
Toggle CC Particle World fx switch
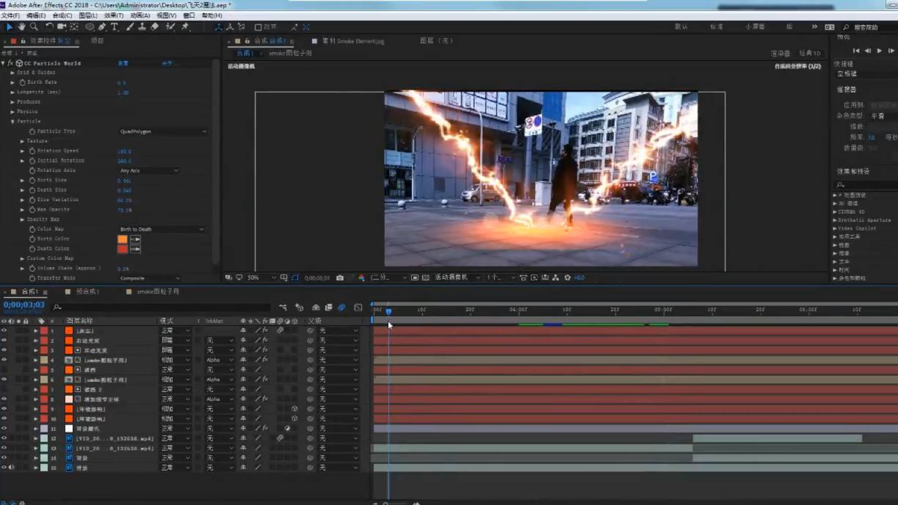point(10,63)
